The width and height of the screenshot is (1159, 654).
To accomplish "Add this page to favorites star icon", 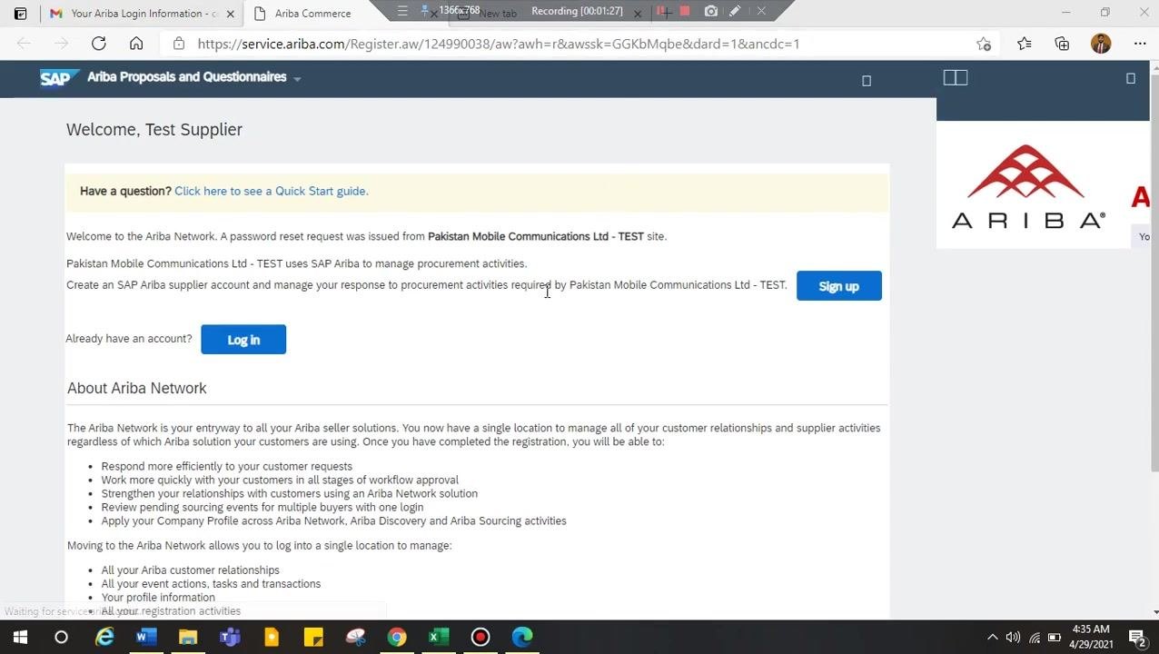I will click(984, 44).
